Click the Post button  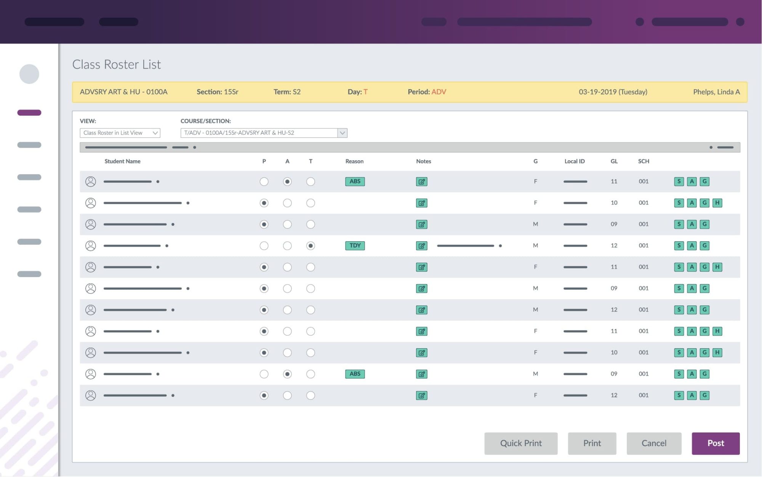[x=716, y=443]
